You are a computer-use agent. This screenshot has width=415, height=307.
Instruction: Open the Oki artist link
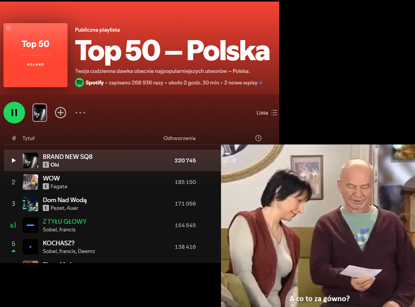pyautogui.click(x=55, y=165)
